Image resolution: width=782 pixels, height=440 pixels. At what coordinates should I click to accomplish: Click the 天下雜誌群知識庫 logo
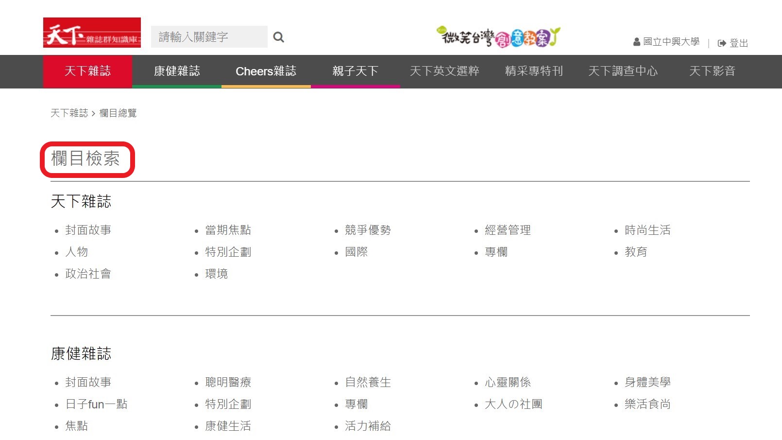click(x=92, y=33)
